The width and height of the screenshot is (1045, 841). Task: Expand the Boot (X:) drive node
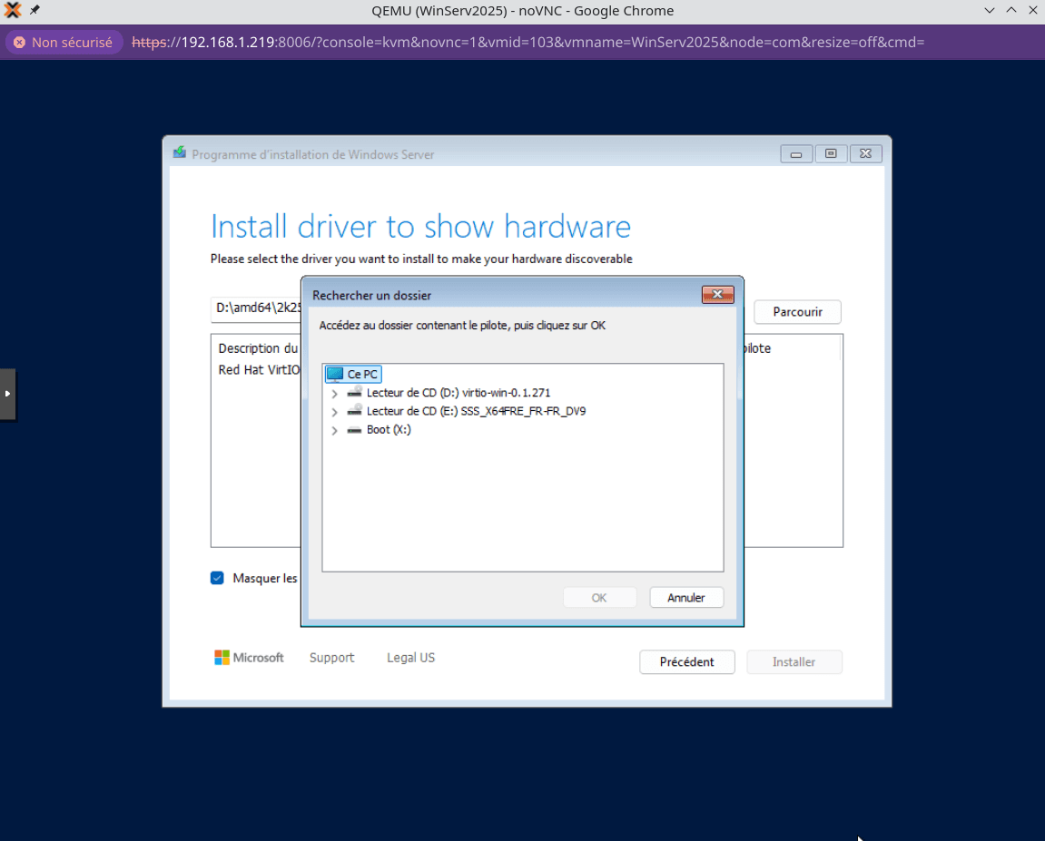[334, 431]
